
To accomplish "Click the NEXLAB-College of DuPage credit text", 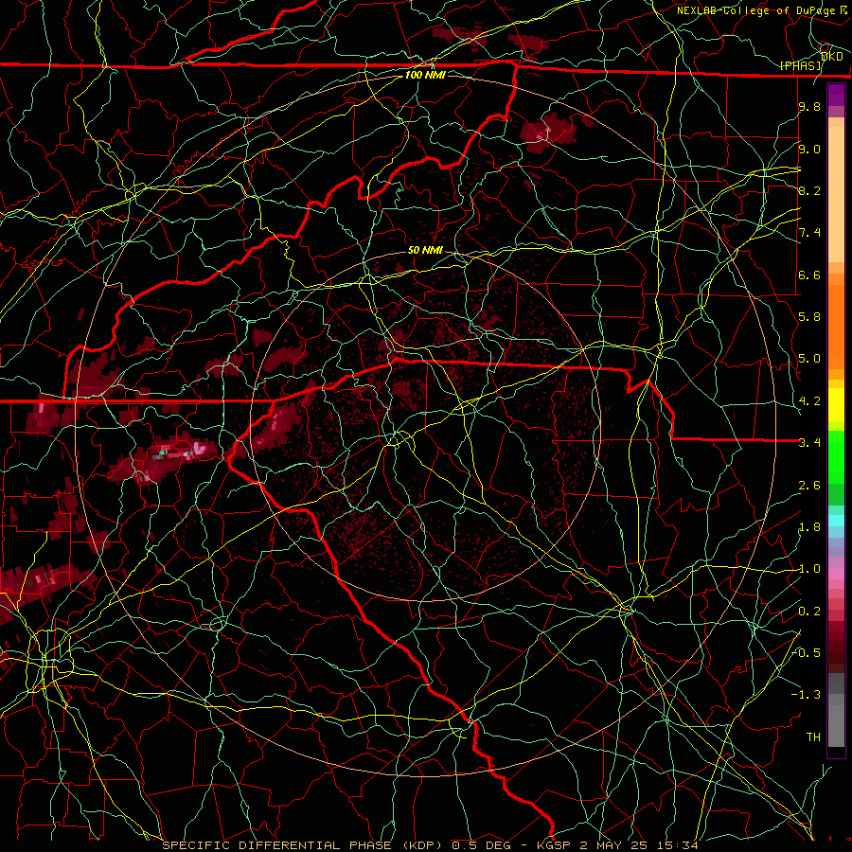I will pyautogui.click(x=762, y=10).
